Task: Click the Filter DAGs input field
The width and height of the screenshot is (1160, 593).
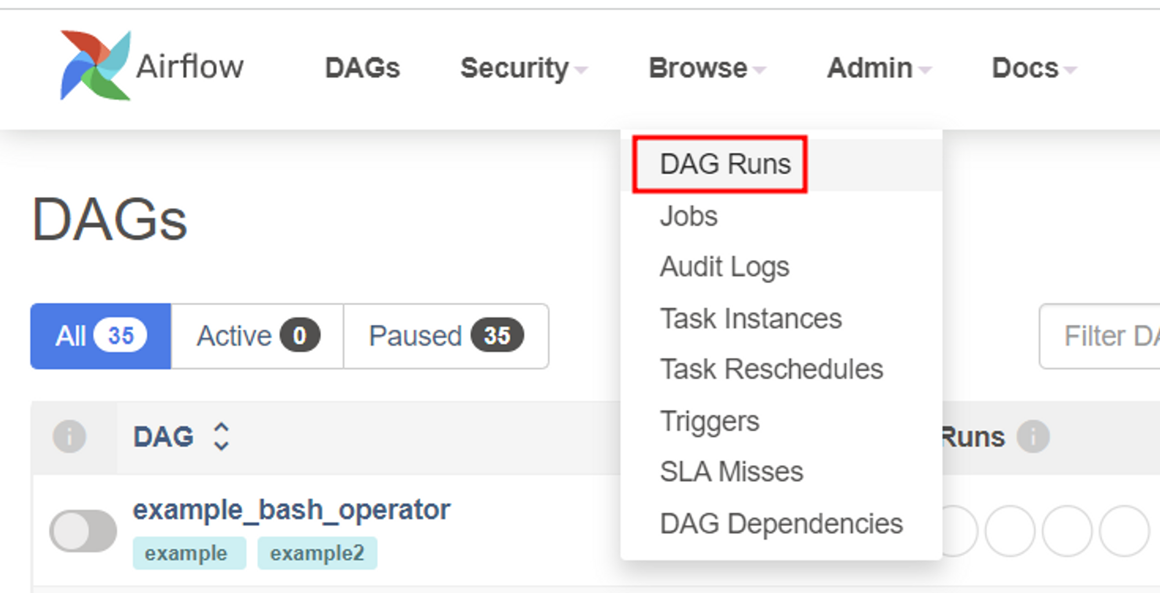Action: pyautogui.click(x=1100, y=336)
